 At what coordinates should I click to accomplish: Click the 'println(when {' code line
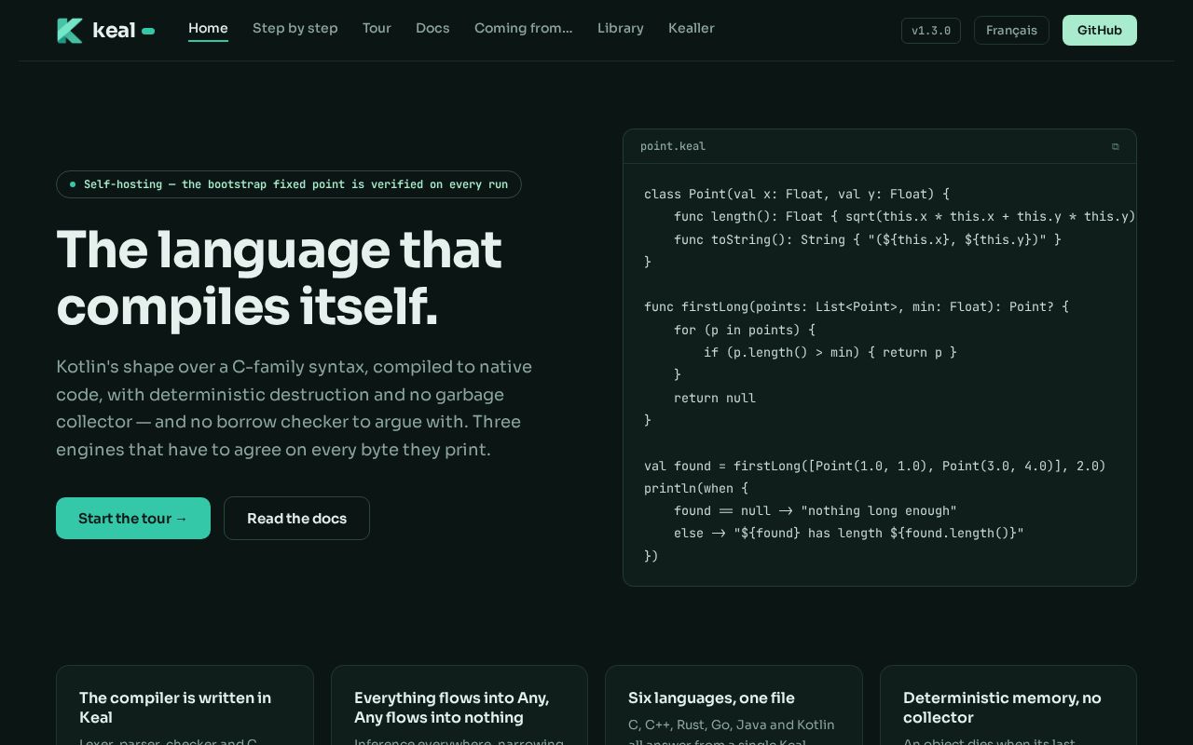coord(696,488)
